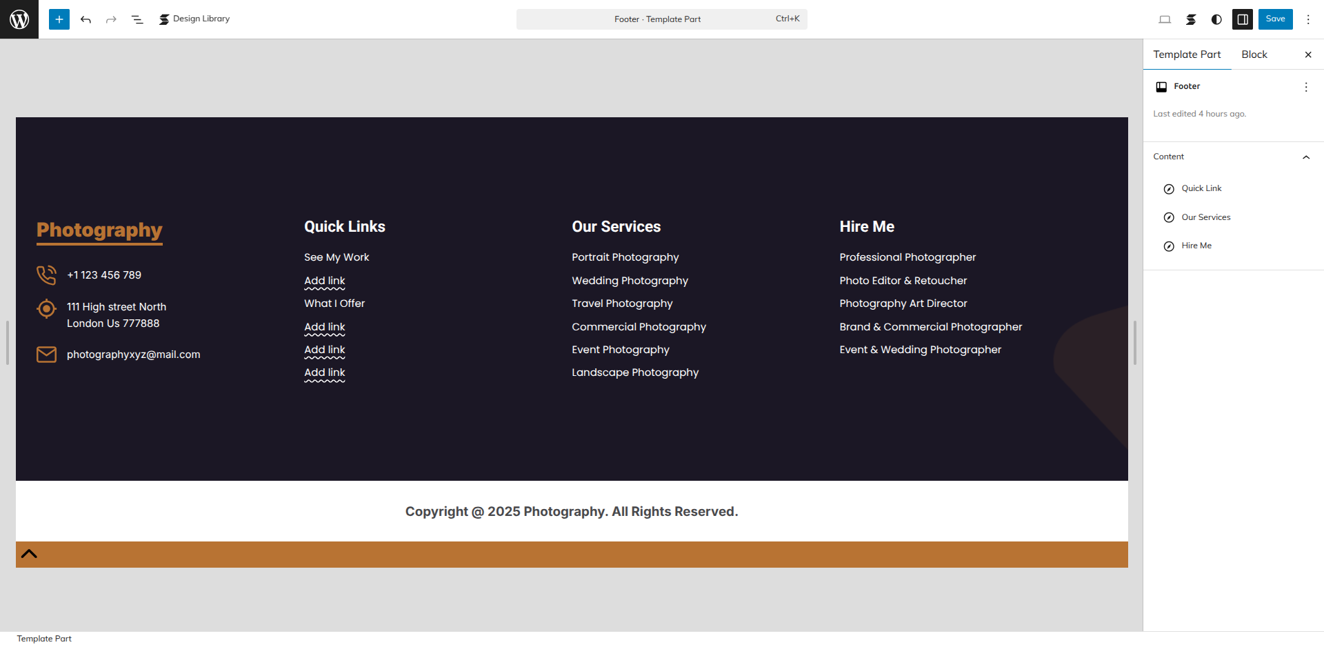The image size is (1324, 647).
Task: Click the Add link below See My Work
Action: point(325,281)
